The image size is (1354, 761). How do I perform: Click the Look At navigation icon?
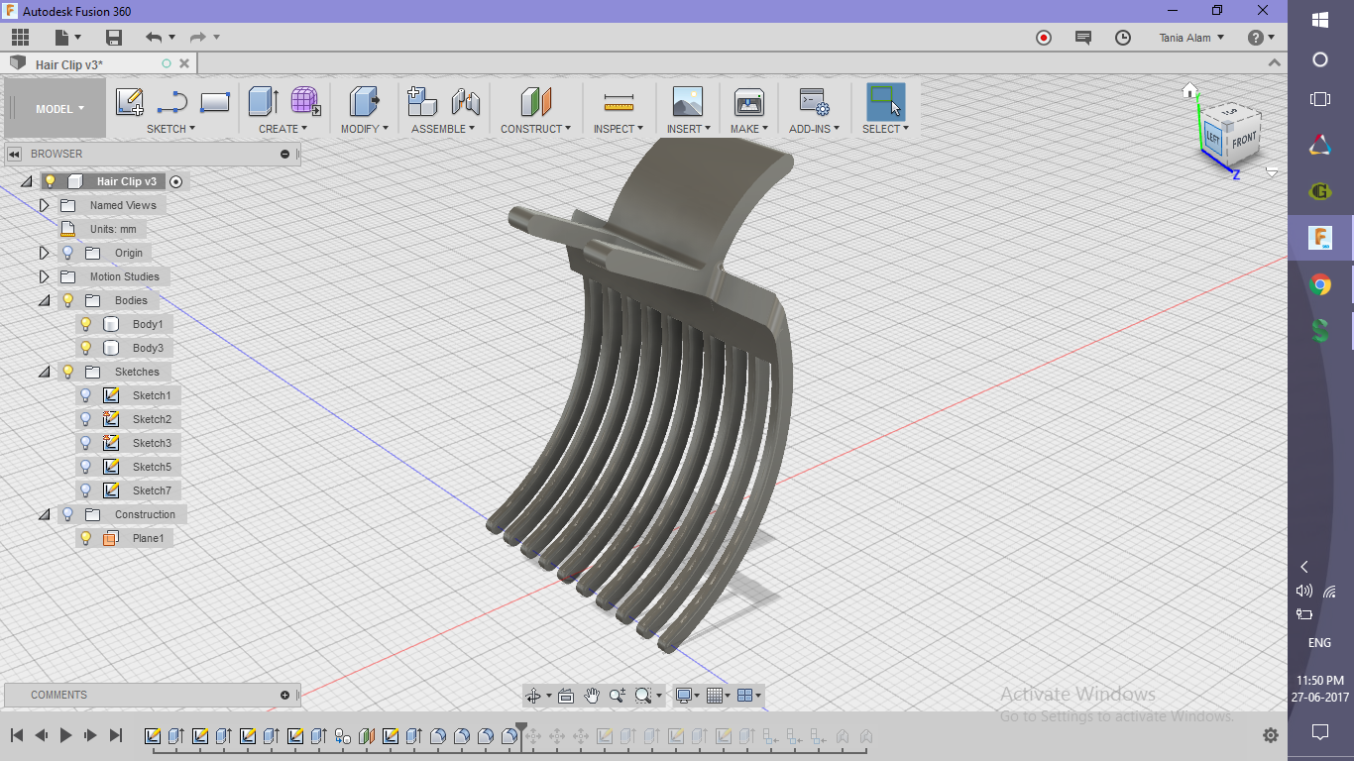tap(566, 696)
